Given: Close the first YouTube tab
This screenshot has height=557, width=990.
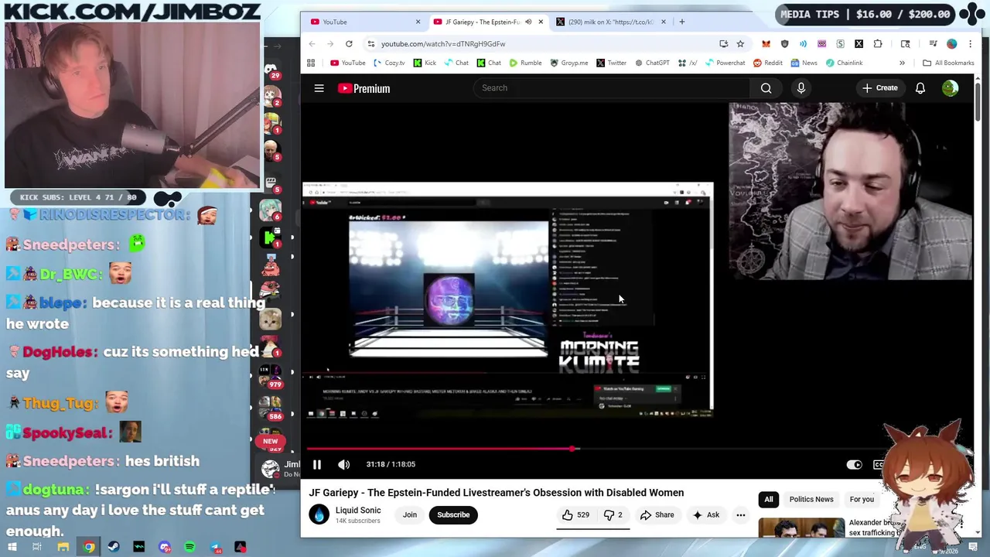Looking at the screenshot, I should 418,22.
